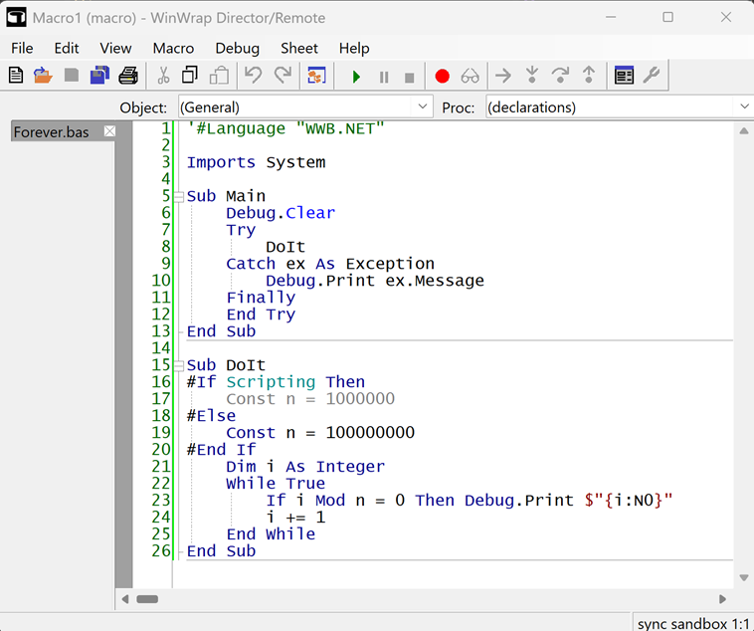Open a file with the Open icon
The height and width of the screenshot is (631, 754).
point(43,76)
